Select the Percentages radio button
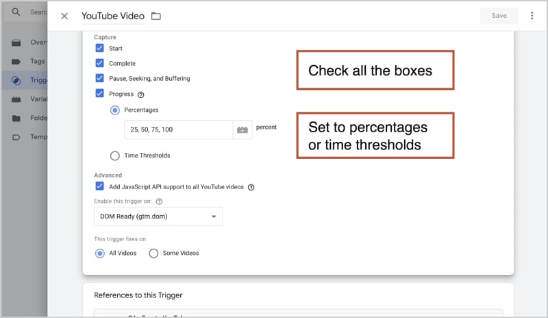The image size is (548, 318). point(114,110)
